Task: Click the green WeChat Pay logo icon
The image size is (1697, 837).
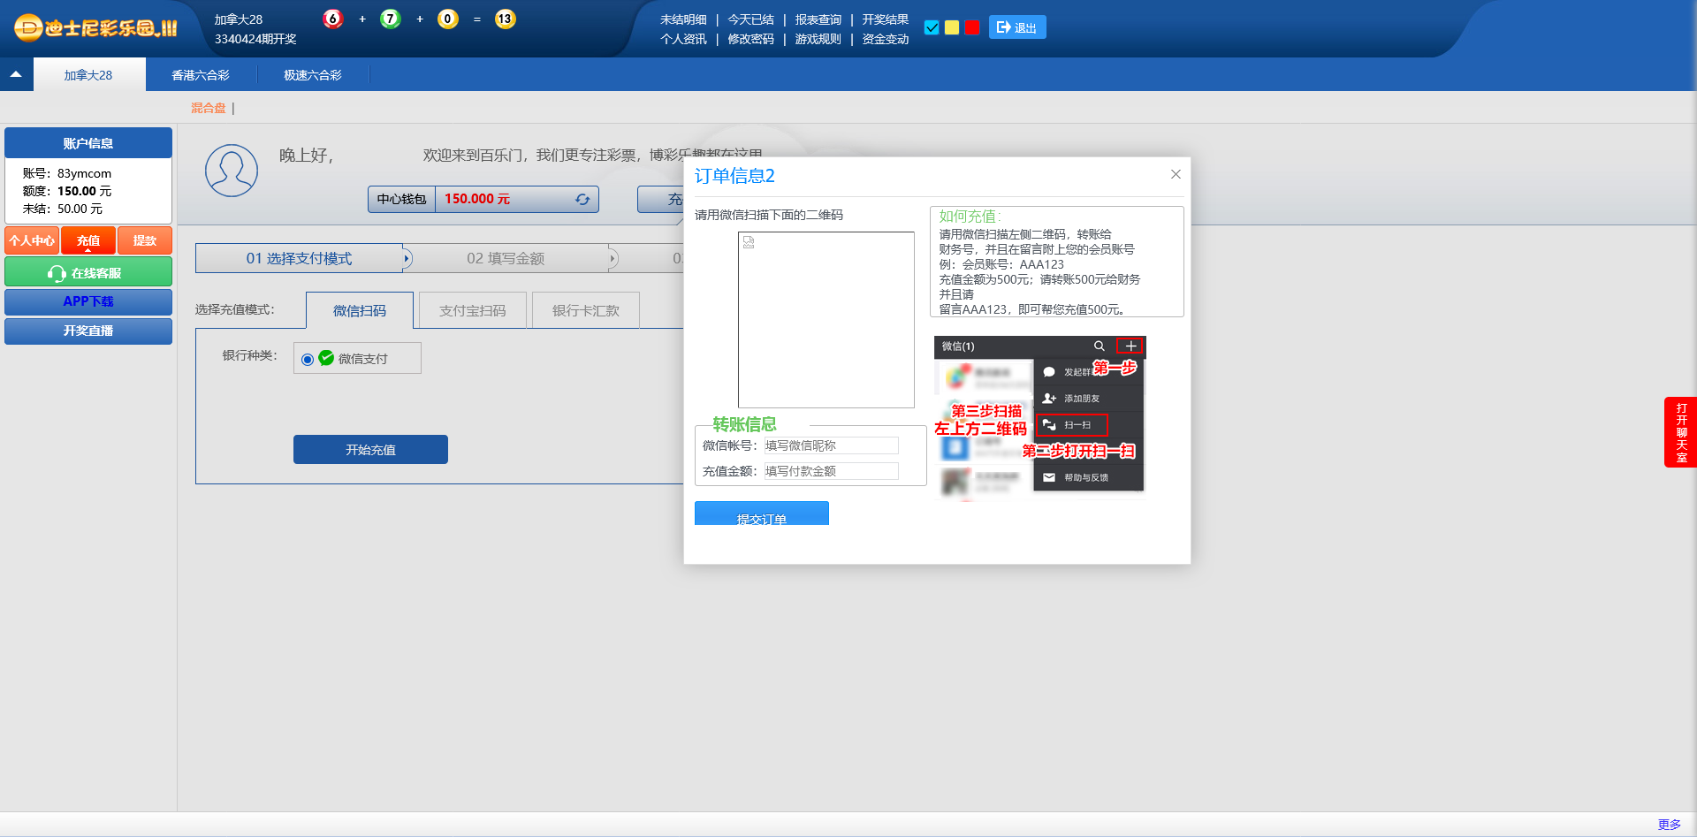Action: point(326,358)
